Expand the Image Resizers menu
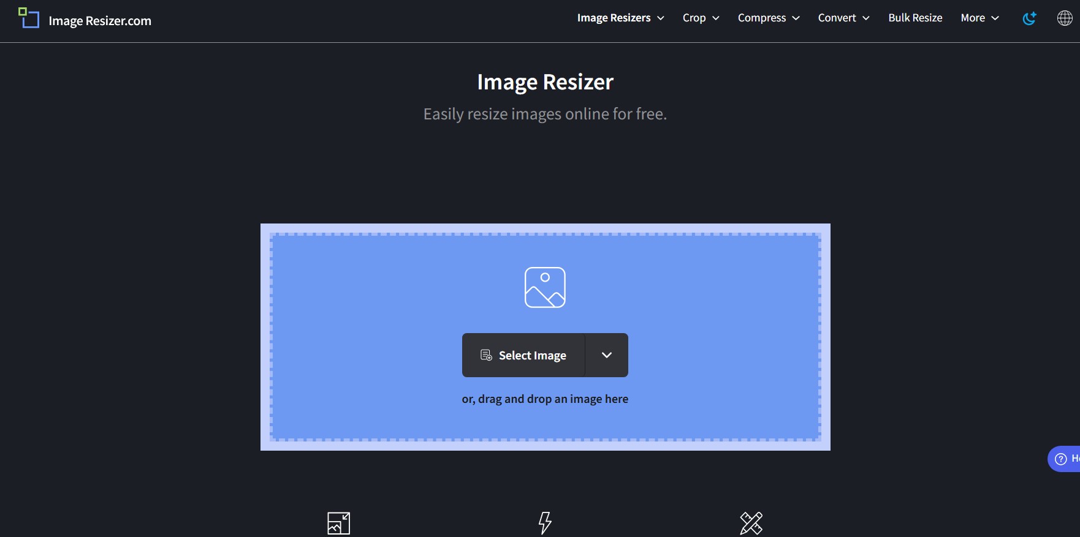 [620, 18]
